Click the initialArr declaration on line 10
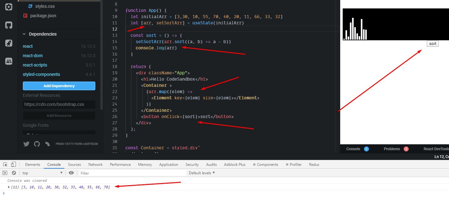449x198 pixels. pos(207,17)
